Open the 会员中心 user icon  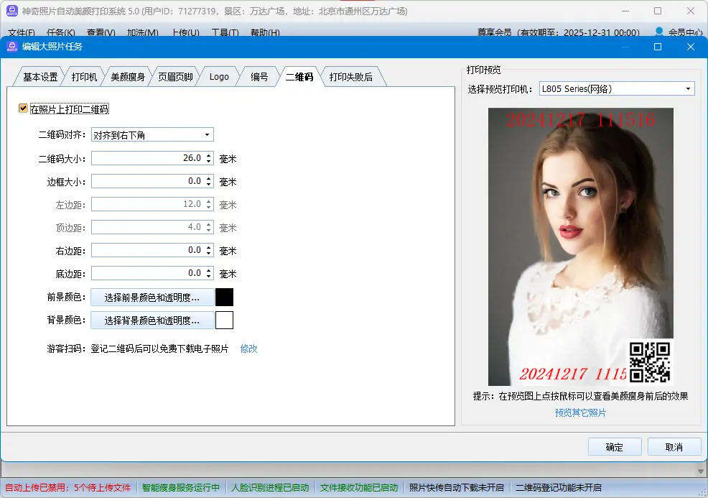point(658,32)
